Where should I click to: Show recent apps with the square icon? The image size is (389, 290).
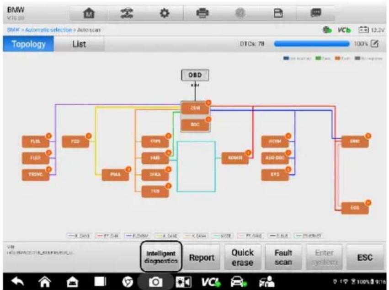[100, 282]
